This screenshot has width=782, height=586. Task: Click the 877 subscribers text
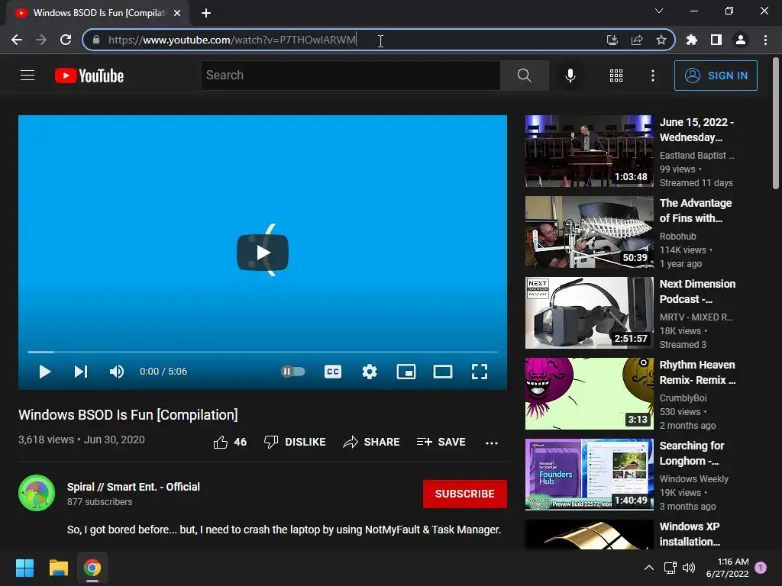100,502
